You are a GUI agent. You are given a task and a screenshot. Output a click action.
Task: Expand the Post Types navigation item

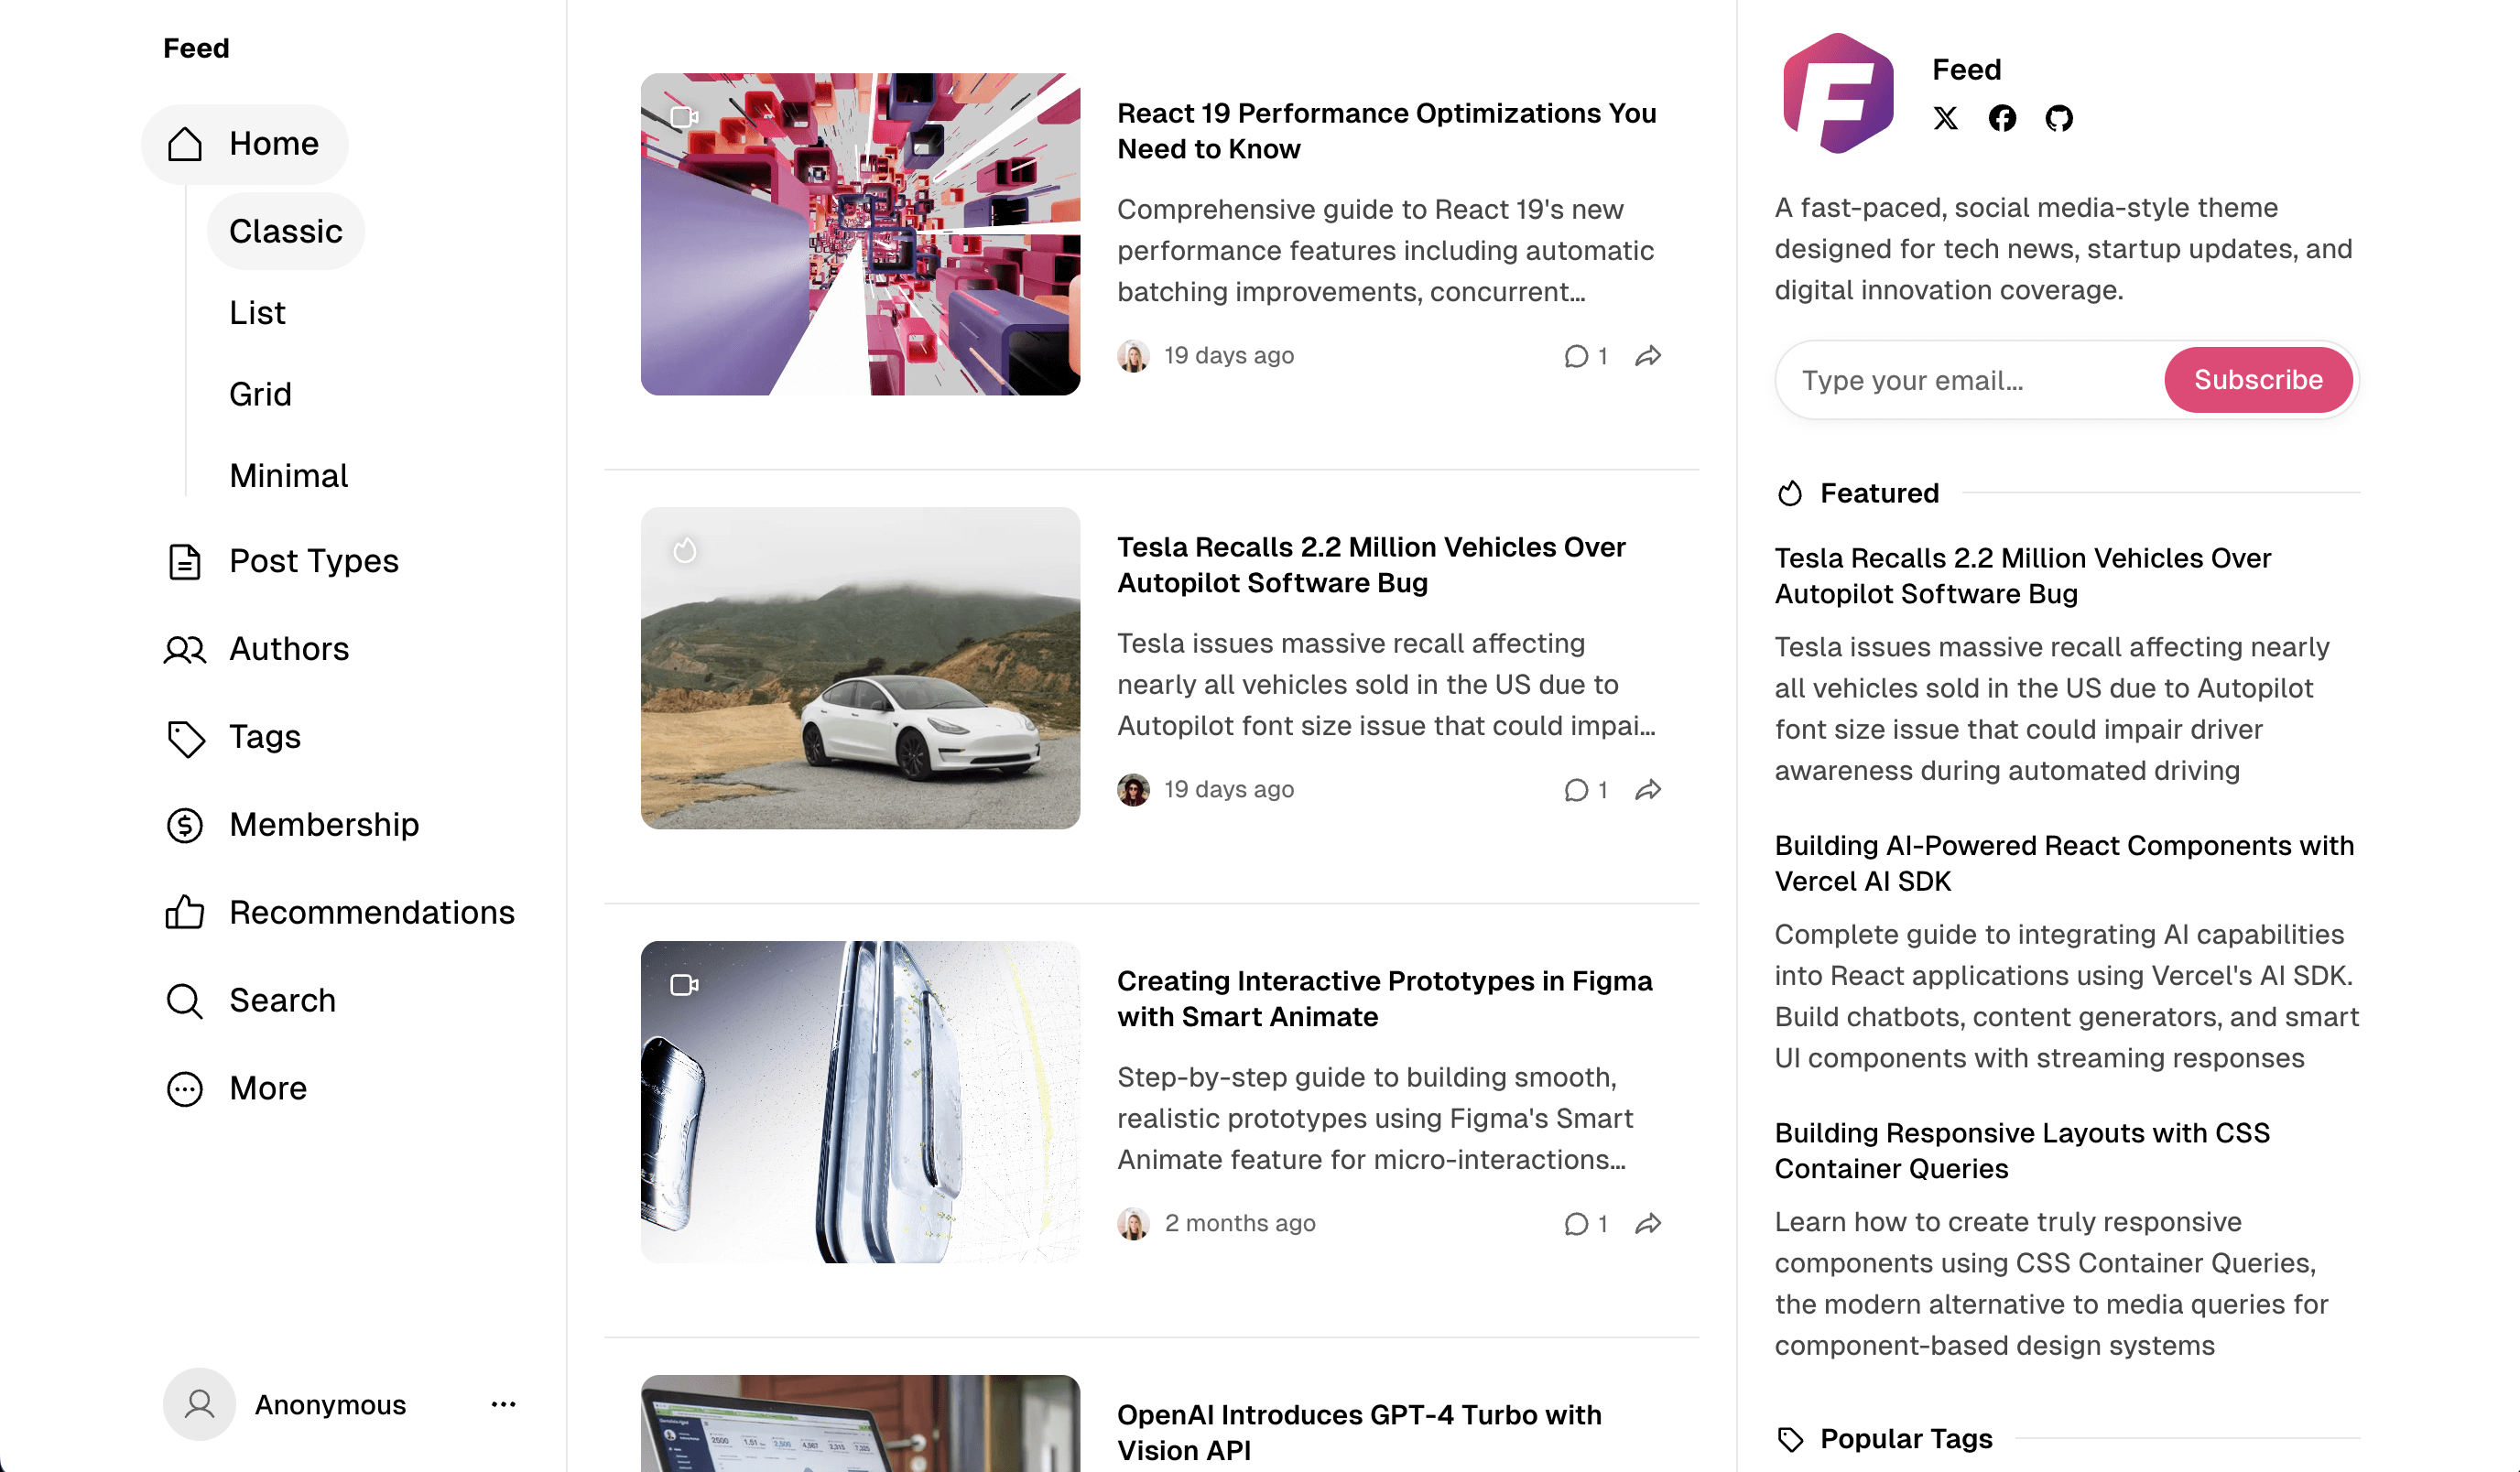(282, 561)
